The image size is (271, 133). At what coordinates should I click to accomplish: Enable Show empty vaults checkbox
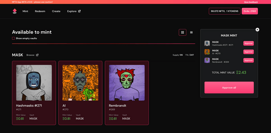[14, 38]
